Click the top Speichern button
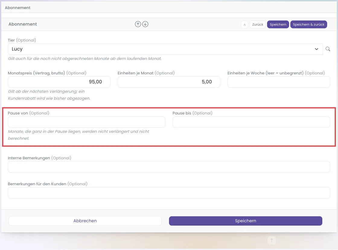 point(278,24)
